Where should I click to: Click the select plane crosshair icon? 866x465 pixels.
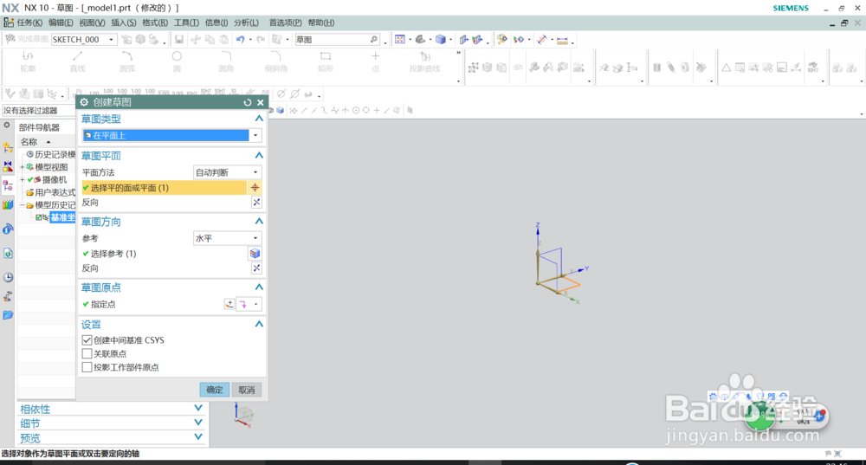click(x=255, y=188)
